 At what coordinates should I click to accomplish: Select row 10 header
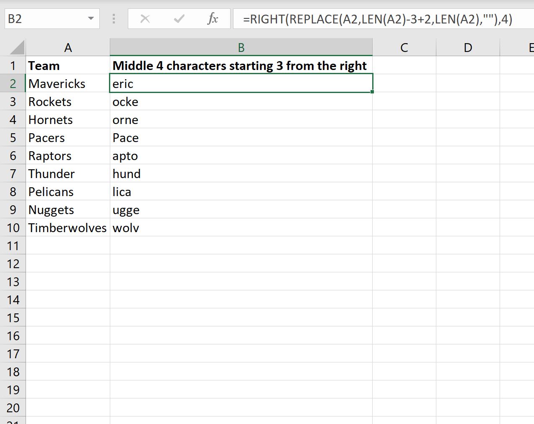(x=13, y=228)
